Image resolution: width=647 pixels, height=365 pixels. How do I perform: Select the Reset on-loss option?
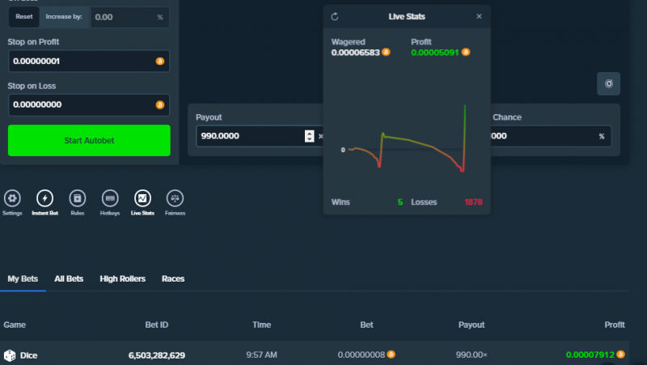coord(24,17)
